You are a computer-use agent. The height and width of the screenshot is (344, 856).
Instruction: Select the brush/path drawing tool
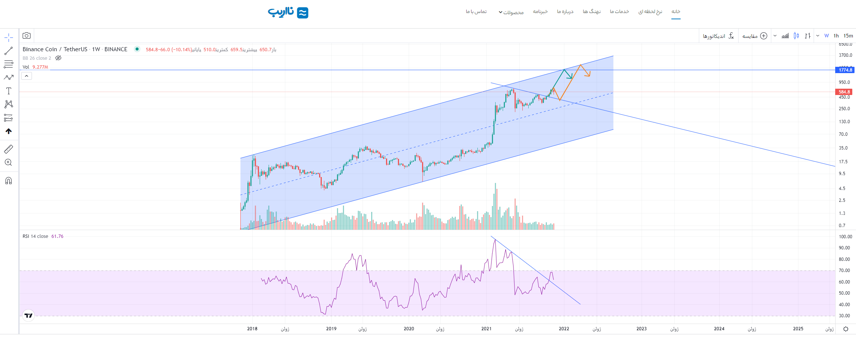click(9, 78)
